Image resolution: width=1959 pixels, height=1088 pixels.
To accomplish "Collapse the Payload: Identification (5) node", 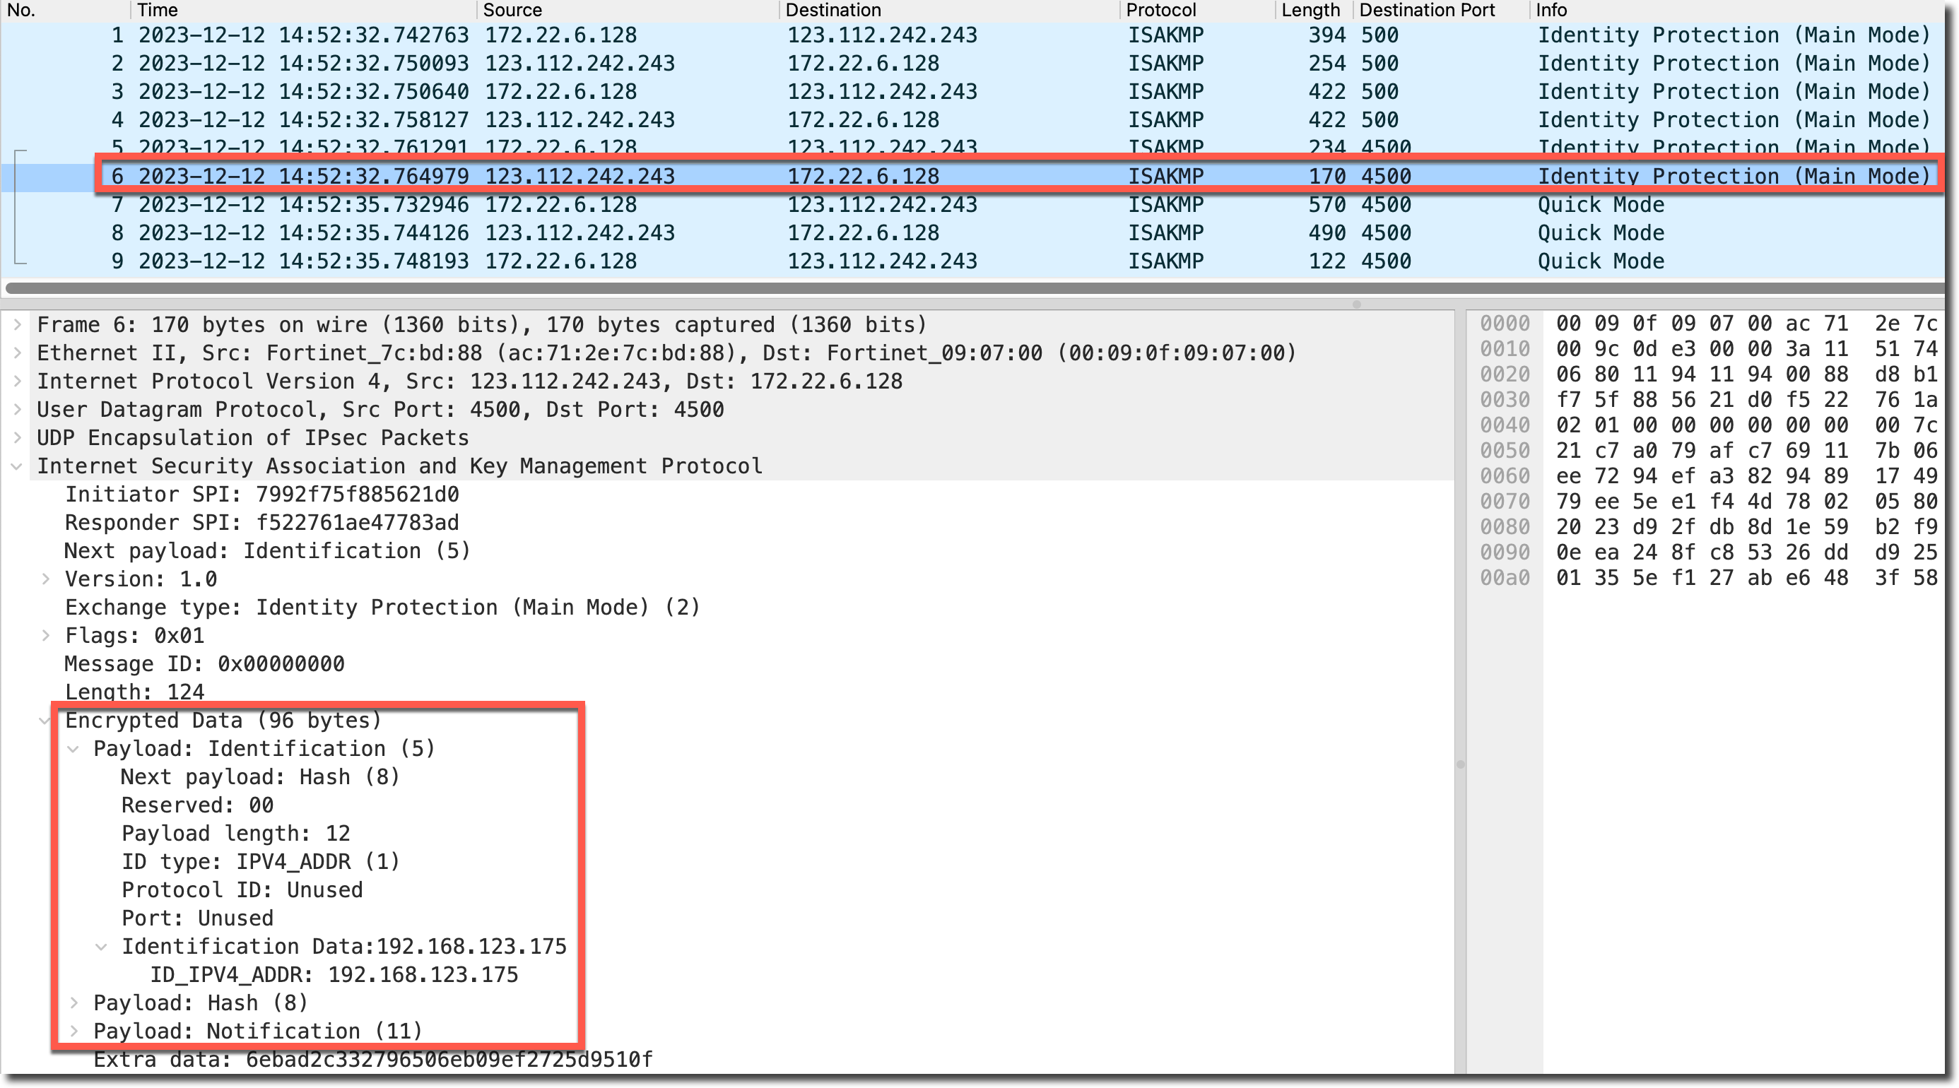I will 73,749.
